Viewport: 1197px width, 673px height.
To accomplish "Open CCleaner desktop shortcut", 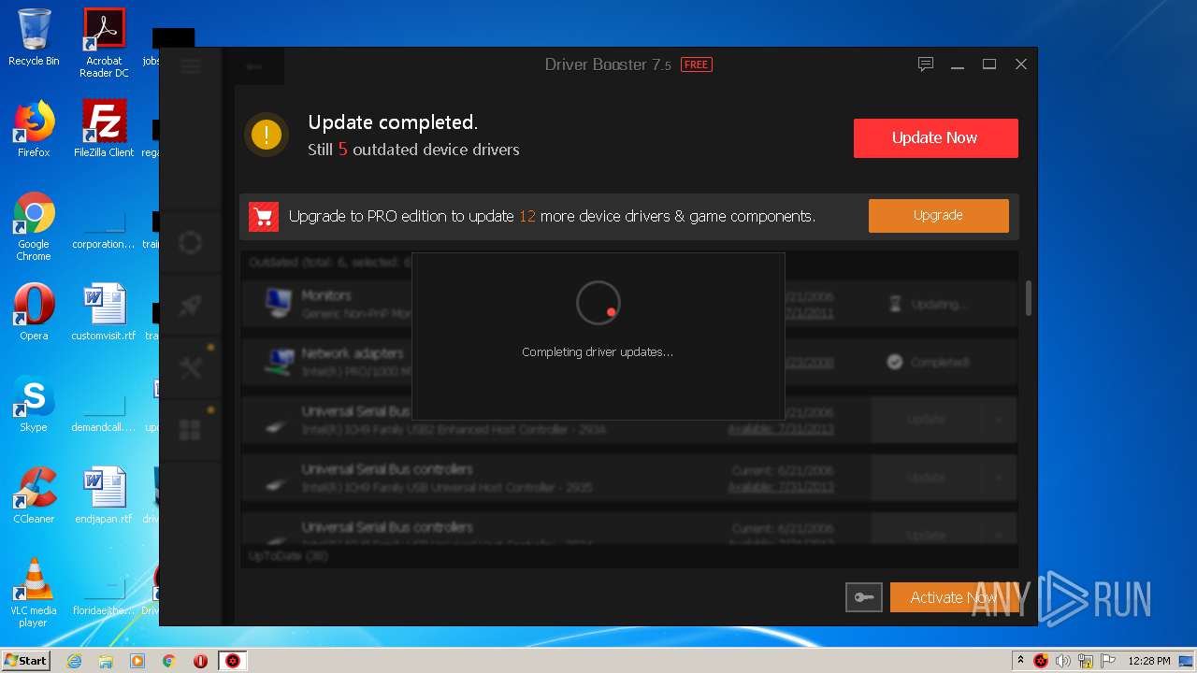I will (34, 495).
